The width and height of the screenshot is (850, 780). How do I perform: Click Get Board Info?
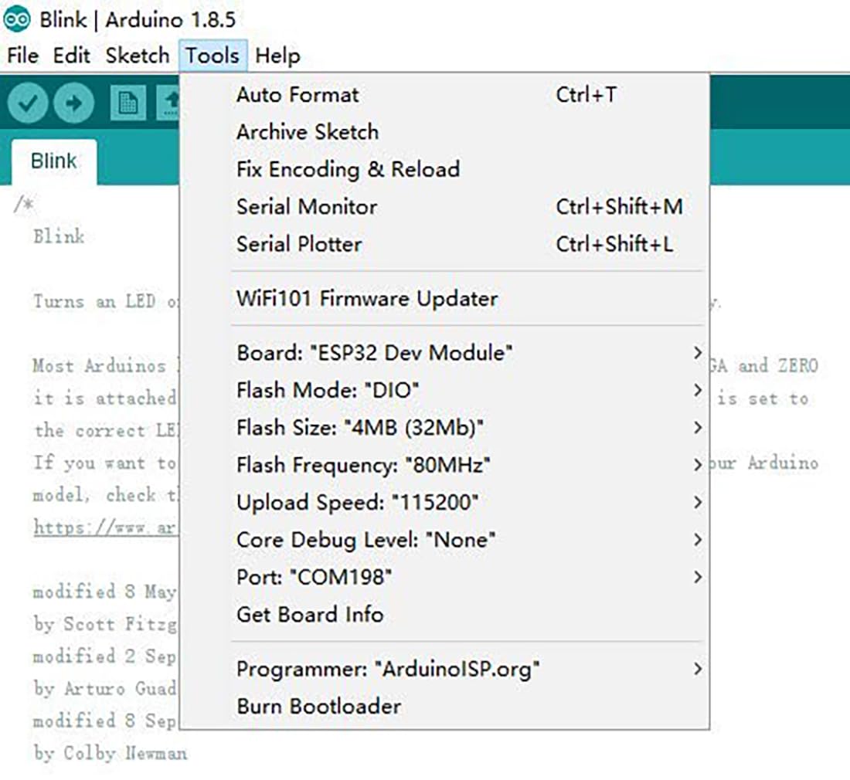coord(310,615)
